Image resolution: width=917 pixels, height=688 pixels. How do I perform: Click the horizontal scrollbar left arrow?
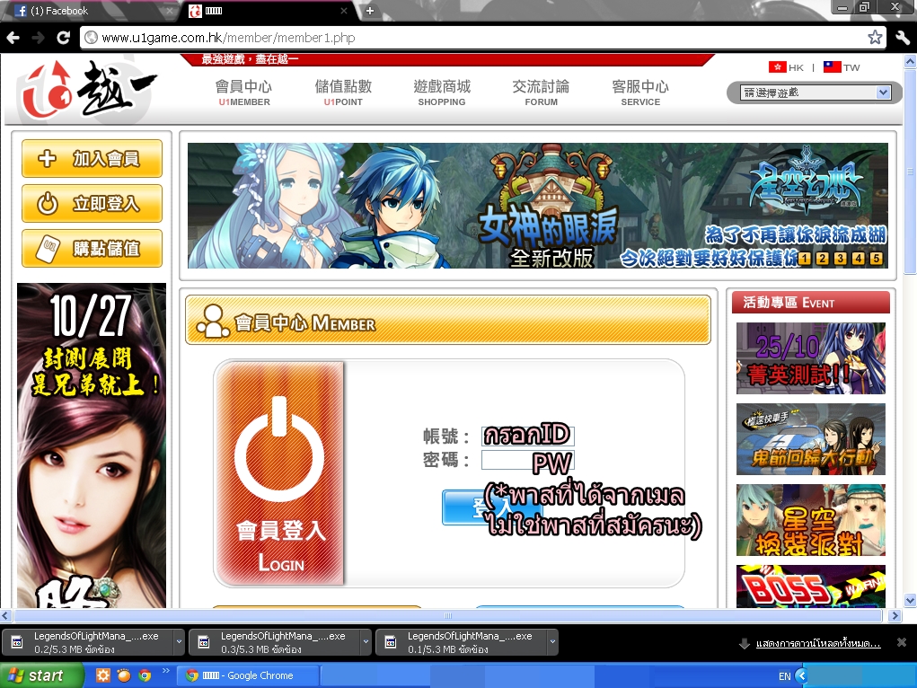6,615
